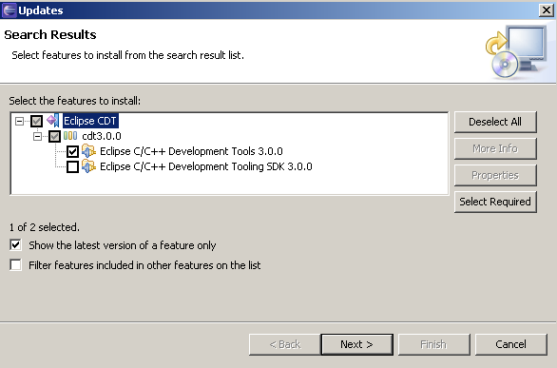The image size is (557, 368).
Task: Disable Show the latest version only
Action: click(x=15, y=244)
